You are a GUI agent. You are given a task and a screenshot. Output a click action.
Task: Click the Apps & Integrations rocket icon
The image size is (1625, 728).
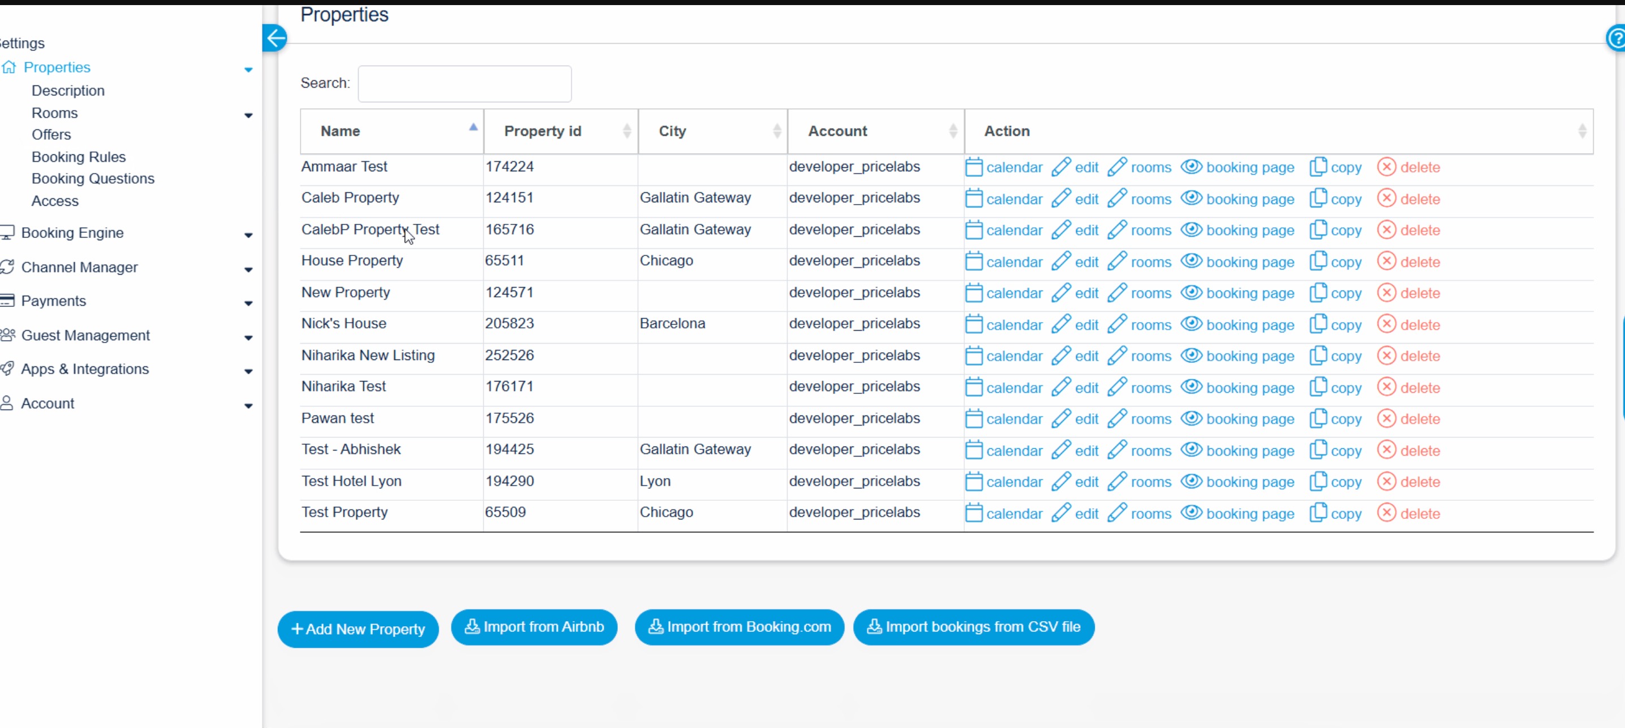click(x=7, y=368)
